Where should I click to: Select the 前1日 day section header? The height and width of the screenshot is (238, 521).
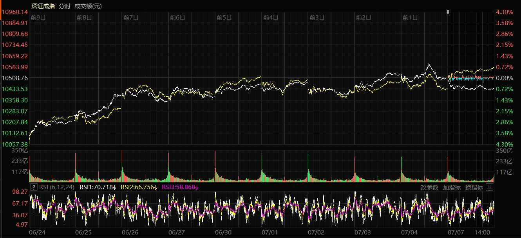410,18
